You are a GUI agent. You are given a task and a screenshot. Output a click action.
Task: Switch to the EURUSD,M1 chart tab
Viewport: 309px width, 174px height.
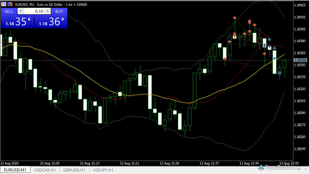tap(15, 170)
